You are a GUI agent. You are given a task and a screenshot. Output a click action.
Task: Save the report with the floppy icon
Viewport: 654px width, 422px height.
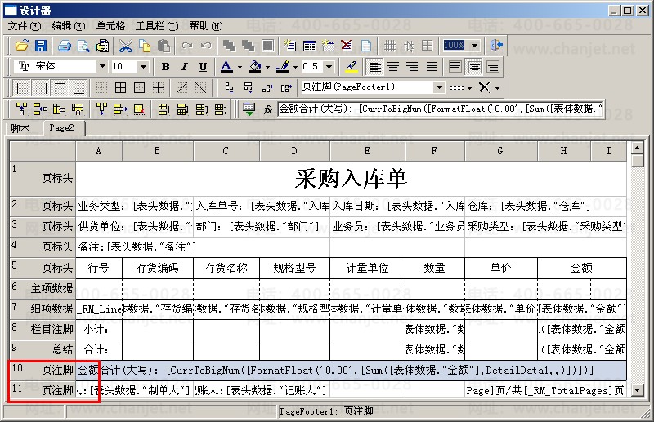[x=40, y=46]
